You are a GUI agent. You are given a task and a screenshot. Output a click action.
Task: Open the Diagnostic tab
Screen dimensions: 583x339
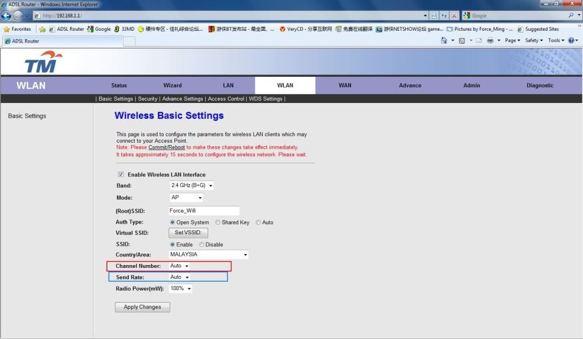point(540,85)
